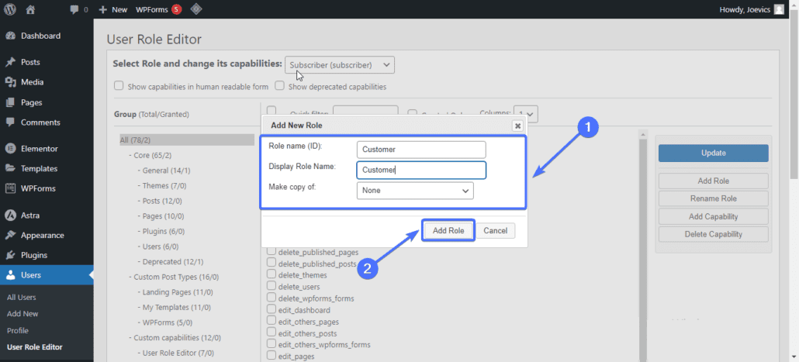This screenshot has width=799, height=362.
Task: Click the Delete Capability button
Action: point(714,234)
